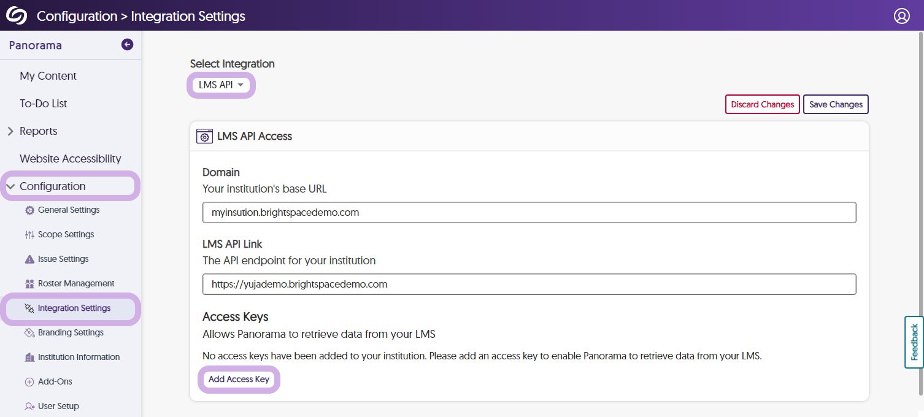Open the LMS API integration dropdown

(221, 85)
